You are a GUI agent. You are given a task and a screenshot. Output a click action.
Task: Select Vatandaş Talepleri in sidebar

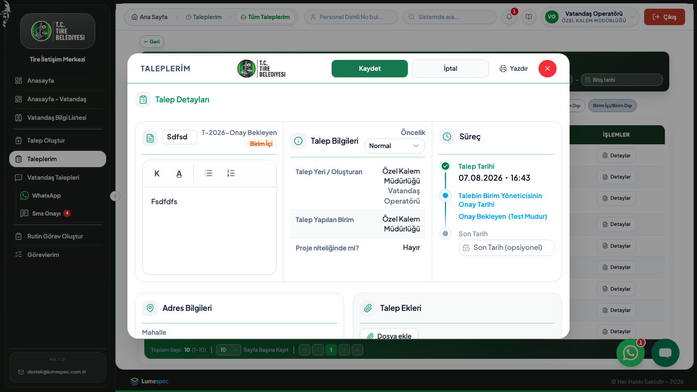pyautogui.click(x=58, y=177)
